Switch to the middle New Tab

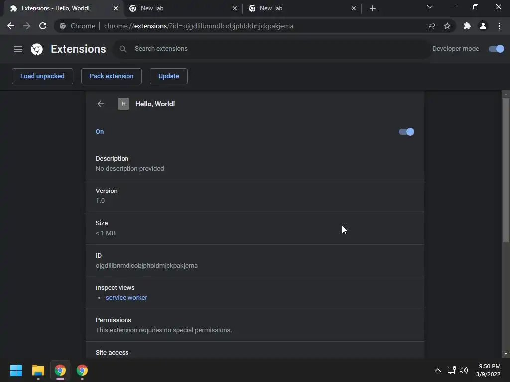coord(182,8)
